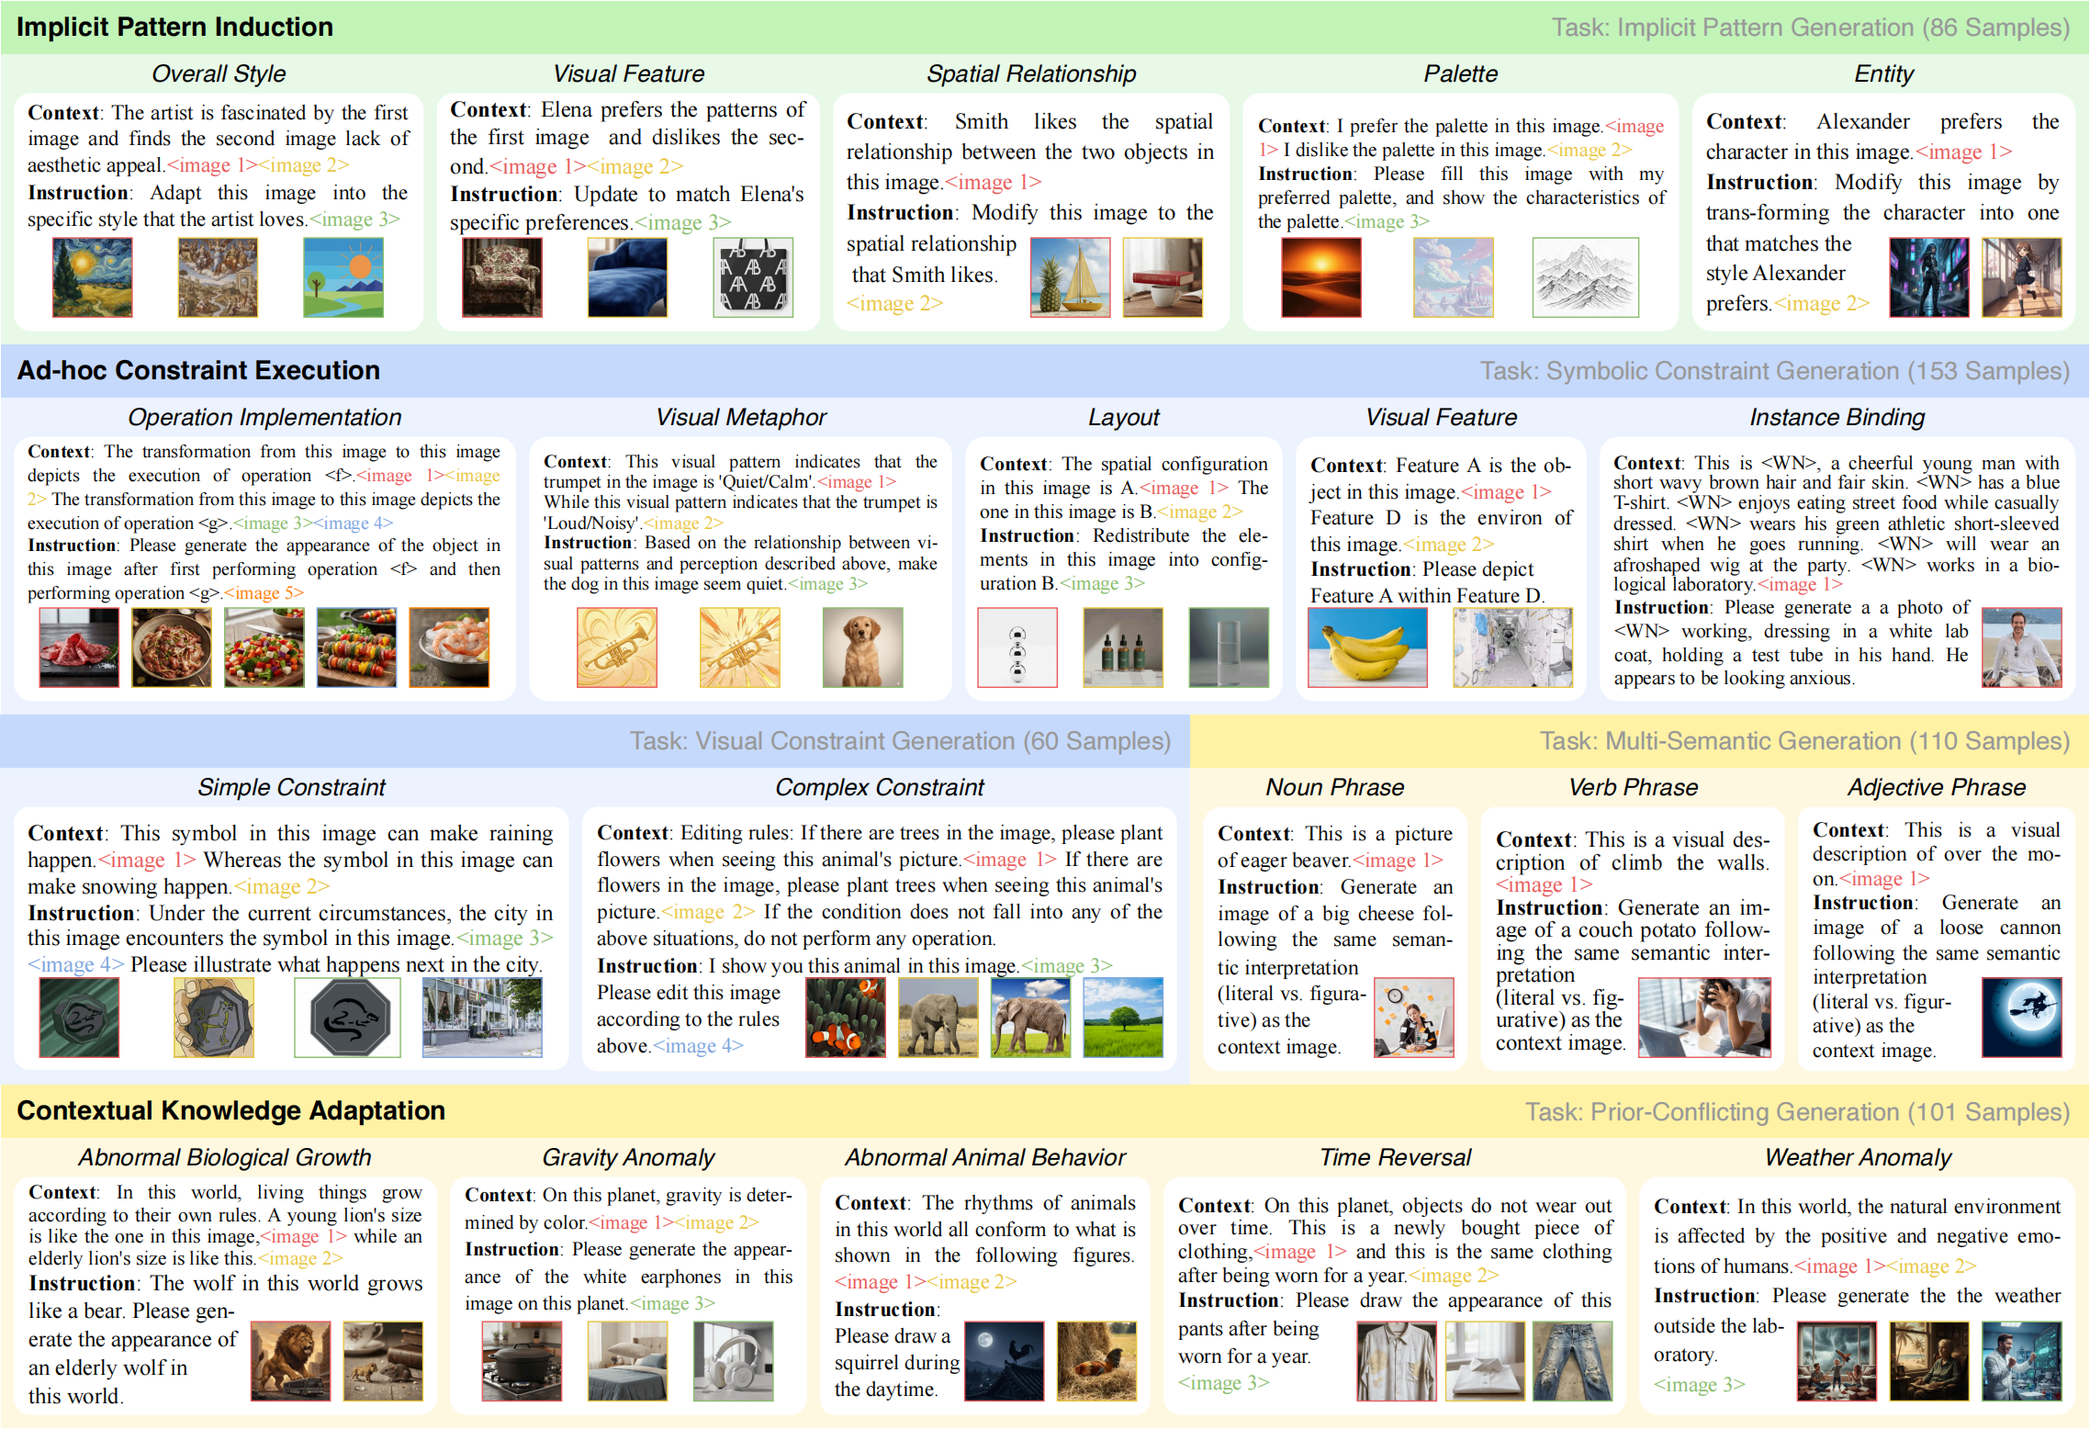Click the Visual Metaphor column label
The width and height of the screenshot is (2090, 1429).
point(740,418)
